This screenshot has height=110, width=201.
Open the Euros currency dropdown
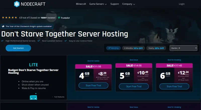coord(183,48)
